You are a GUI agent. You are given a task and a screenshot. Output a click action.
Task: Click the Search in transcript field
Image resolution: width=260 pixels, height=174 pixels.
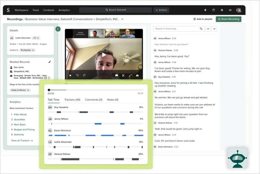click(x=179, y=29)
